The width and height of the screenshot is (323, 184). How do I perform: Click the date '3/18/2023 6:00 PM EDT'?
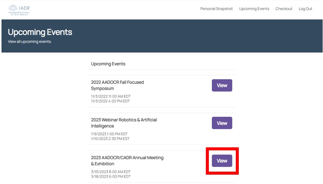pos(111,177)
